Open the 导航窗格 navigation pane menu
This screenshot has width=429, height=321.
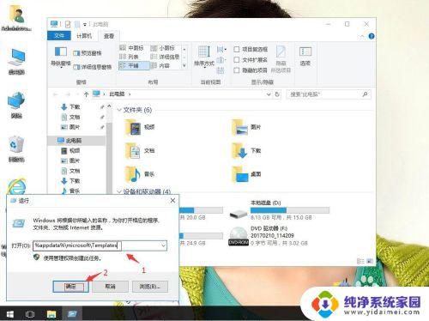[x=60, y=57]
